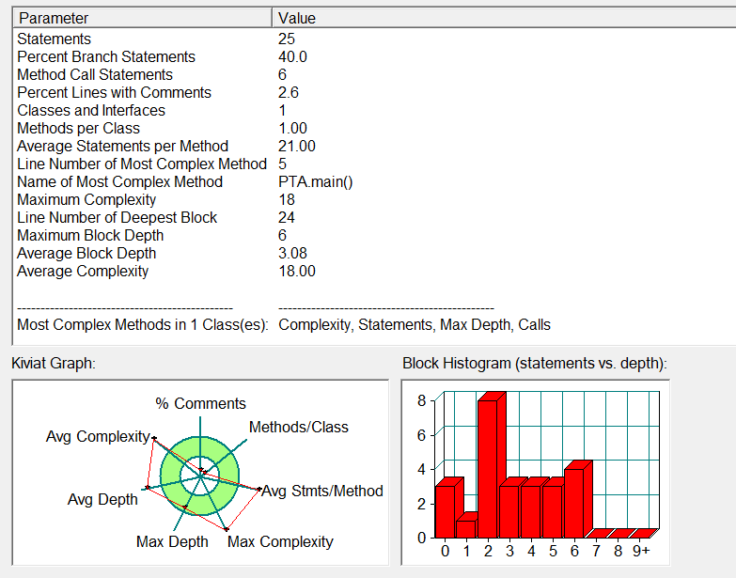Click the Avg Stmts/Method axis label
The width and height of the screenshot is (736, 578).
[322, 491]
